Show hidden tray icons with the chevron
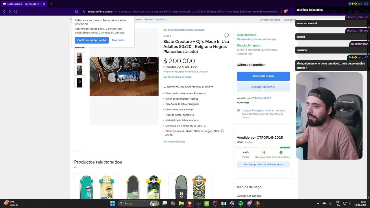The height and width of the screenshot is (208, 370). pos(318,203)
